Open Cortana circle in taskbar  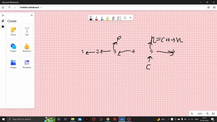[59, 119]
